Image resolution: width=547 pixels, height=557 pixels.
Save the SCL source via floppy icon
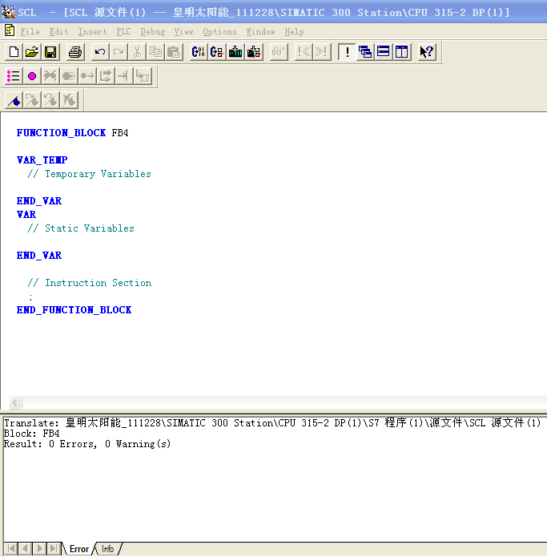(50, 52)
